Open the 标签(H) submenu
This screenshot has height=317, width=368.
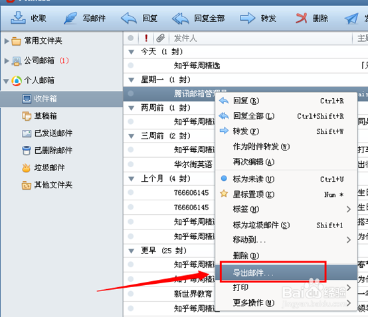(x=286, y=209)
